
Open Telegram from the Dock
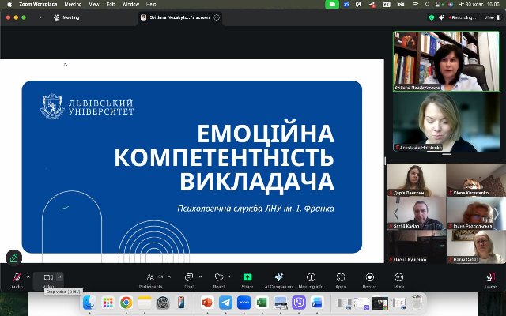[x=226, y=302]
